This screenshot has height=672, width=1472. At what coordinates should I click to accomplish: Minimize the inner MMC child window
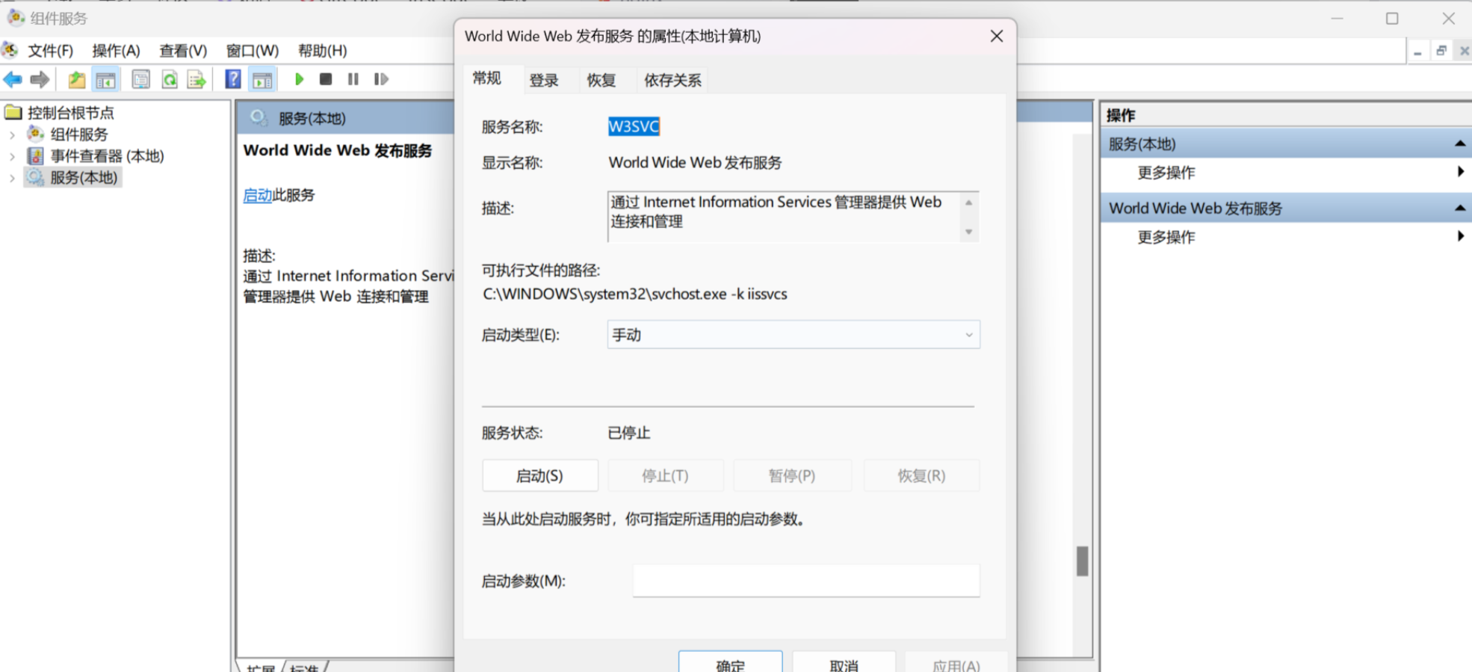[x=1417, y=52]
